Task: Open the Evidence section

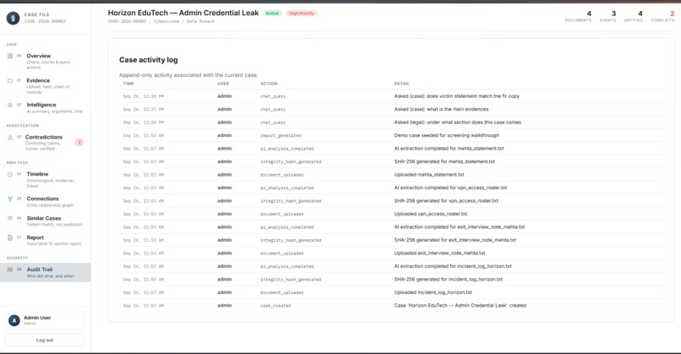Action: (45, 86)
